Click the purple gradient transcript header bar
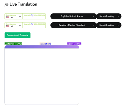This screenshot has width=125, height=105. (x=42, y=47)
